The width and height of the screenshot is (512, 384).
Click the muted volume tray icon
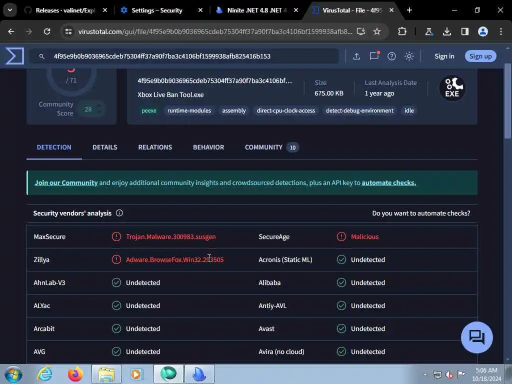point(449,375)
